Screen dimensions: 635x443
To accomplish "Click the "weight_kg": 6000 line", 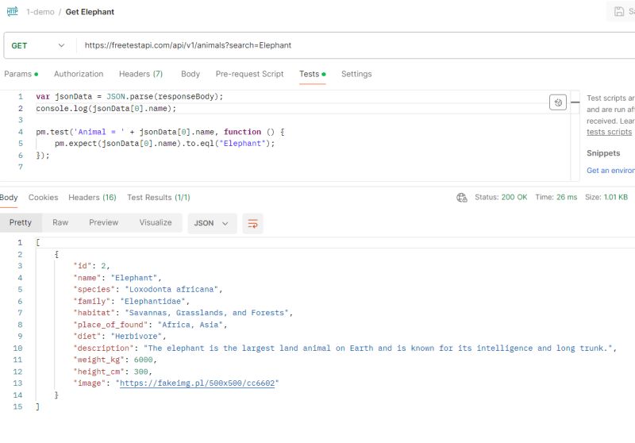I will 114,360.
